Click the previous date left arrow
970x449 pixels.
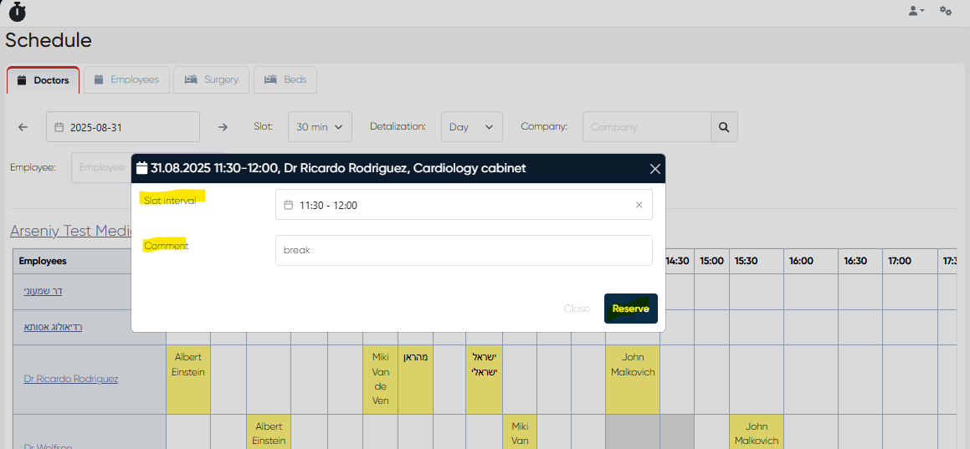[23, 127]
